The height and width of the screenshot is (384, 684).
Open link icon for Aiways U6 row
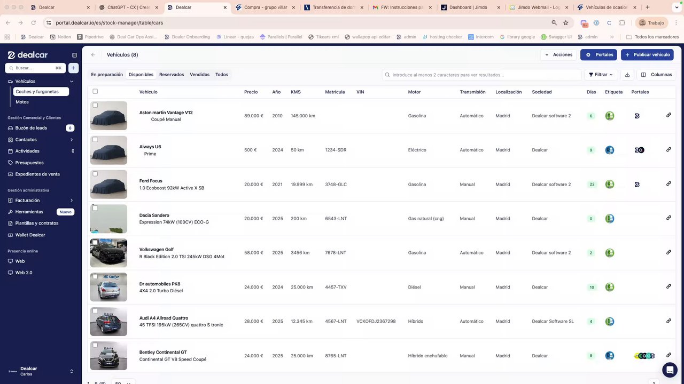tap(669, 149)
